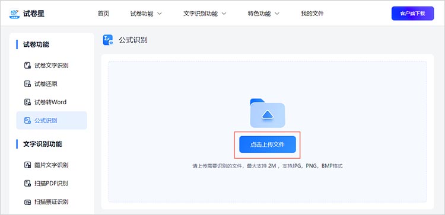Click the 文字识别功能 sidebar section heading
Screen dimensions: 445x215
(x=43, y=144)
